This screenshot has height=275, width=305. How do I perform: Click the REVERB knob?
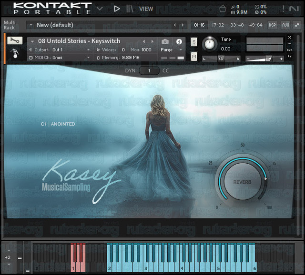click(243, 182)
